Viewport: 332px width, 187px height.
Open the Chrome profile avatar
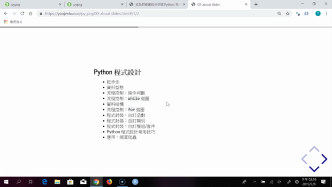pyautogui.click(x=318, y=14)
